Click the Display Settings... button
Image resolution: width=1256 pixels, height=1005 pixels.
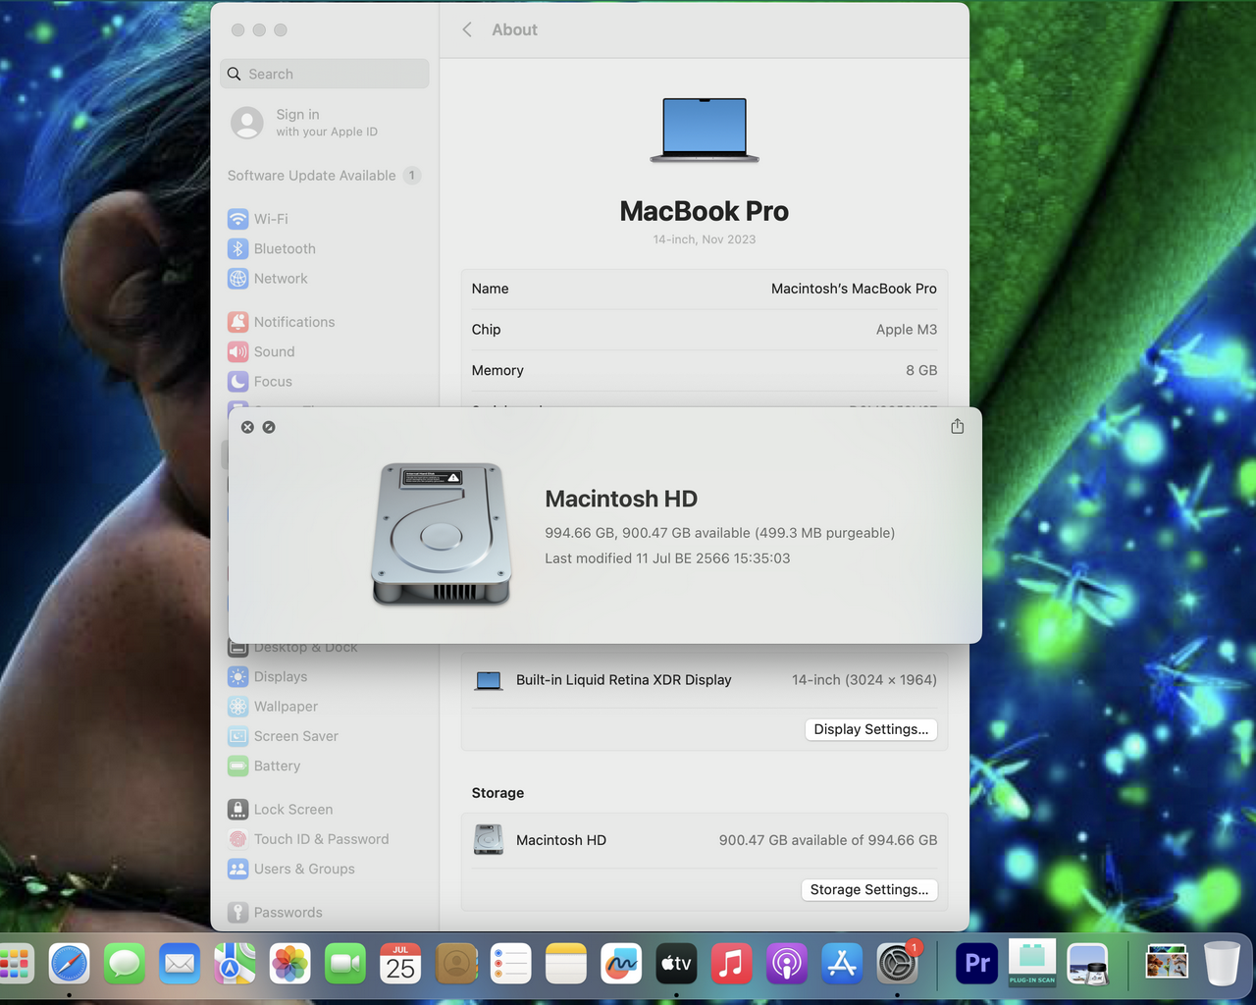pyautogui.click(x=871, y=729)
